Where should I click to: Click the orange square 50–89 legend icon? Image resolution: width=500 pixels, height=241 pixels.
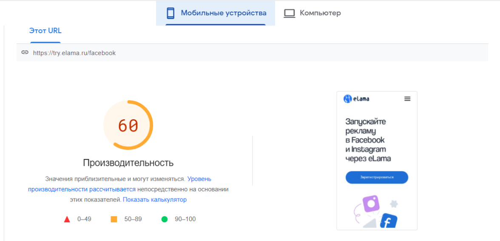point(114,219)
